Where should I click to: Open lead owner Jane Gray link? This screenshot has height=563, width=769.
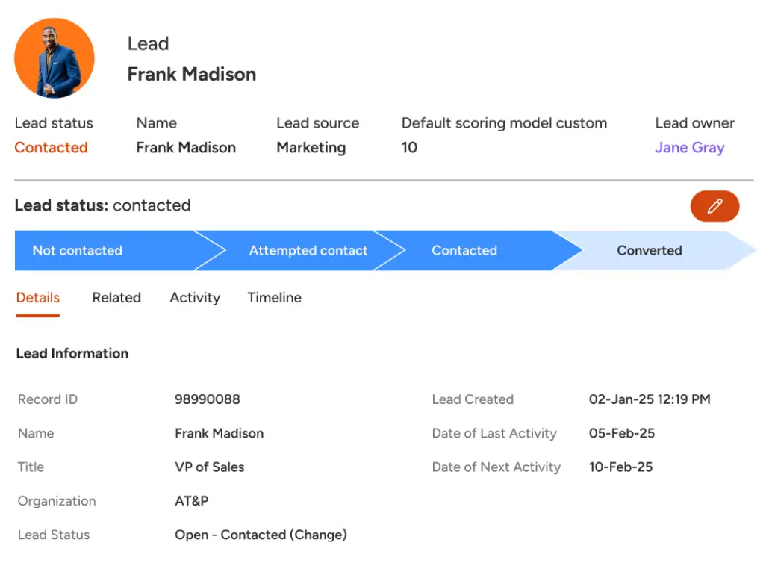pyautogui.click(x=690, y=148)
